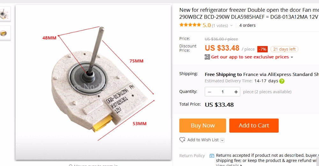
Task: Open the Wish List dropdown arrow
Action: coord(222,140)
